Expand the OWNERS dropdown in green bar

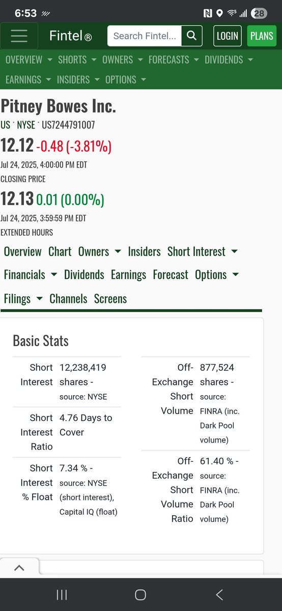pyautogui.click(x=123, y=60)
